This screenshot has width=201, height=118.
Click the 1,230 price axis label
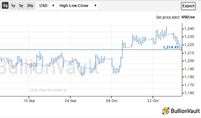pos(189,37)
